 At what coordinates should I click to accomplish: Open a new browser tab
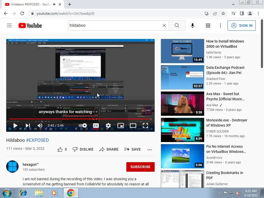(x=70, y=4)
